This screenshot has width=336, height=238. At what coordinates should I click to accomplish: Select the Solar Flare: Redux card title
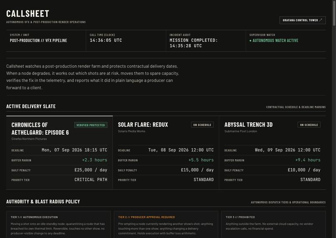pos(143,125)
